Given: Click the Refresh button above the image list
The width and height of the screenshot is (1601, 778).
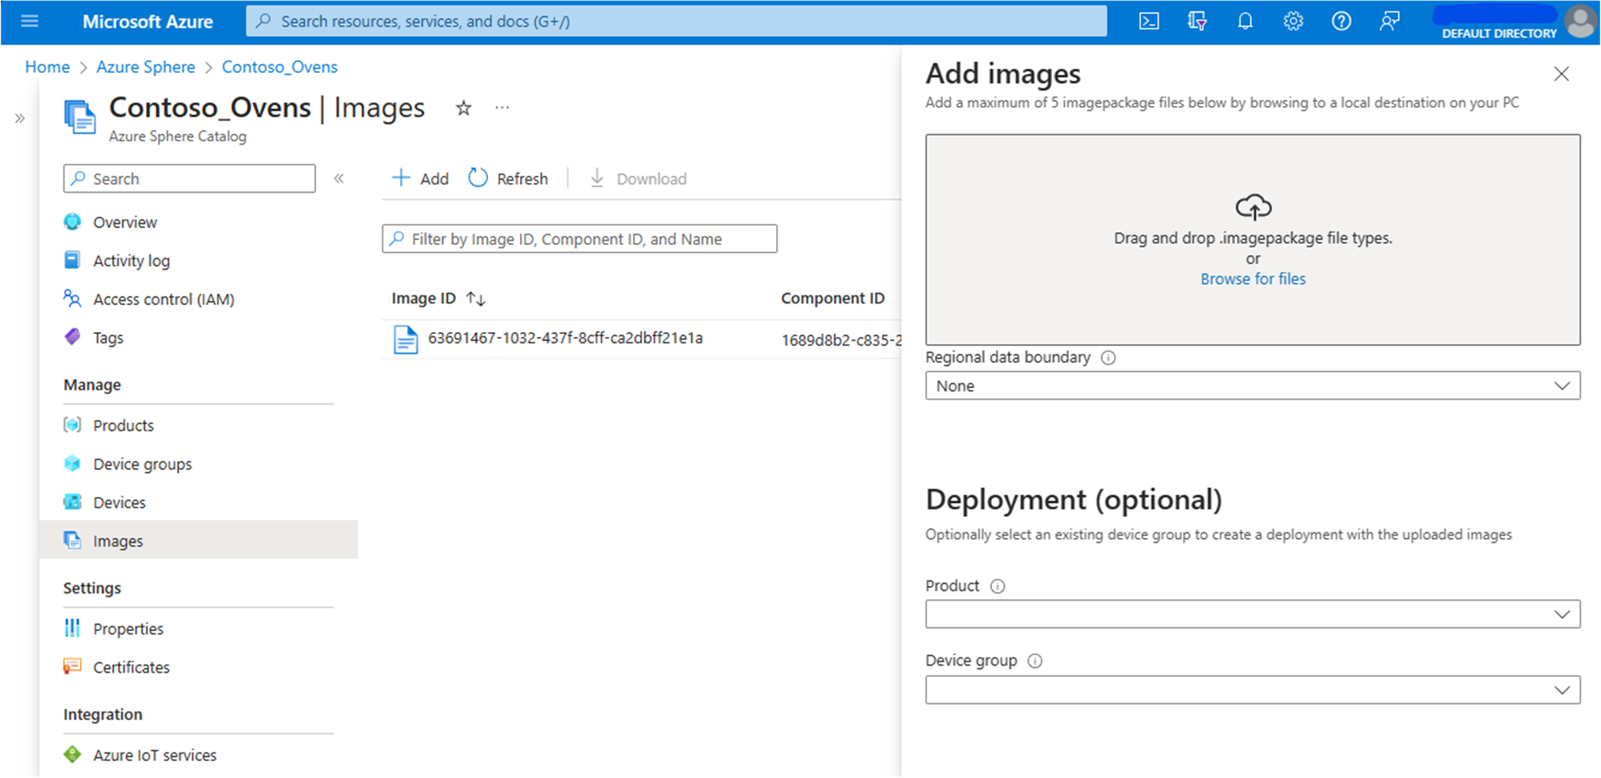Looking at the screenshot, I should [509, 178].
